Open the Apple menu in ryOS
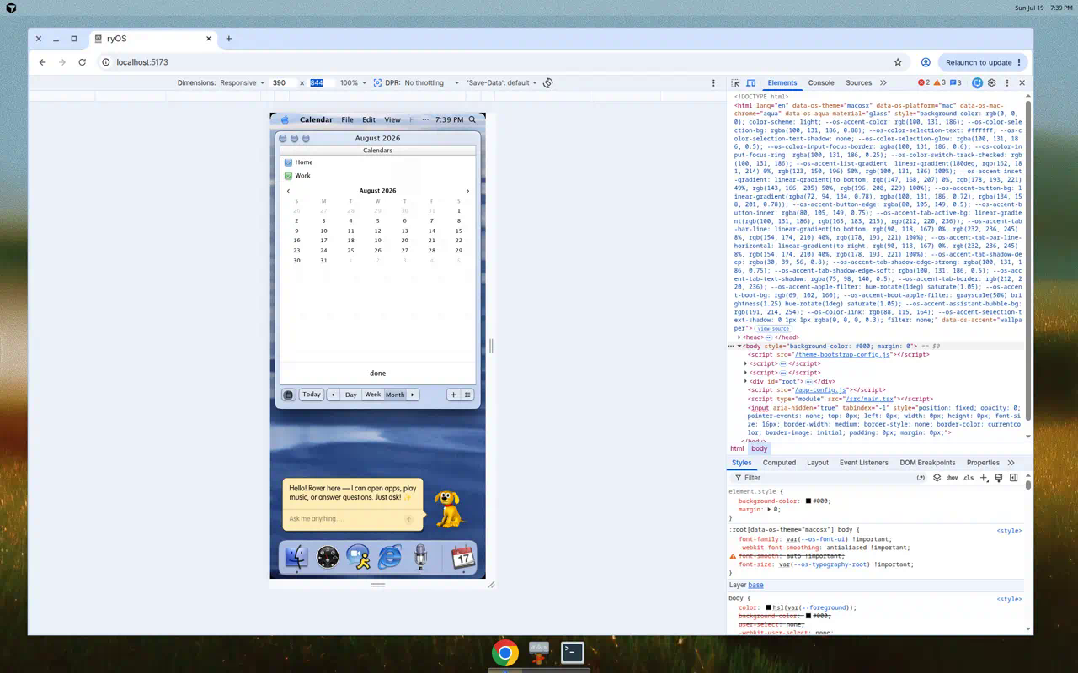The image size is (1078, 673). coord(285,119)
